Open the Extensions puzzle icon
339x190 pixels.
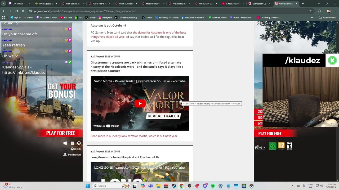(x=319, y=11)
